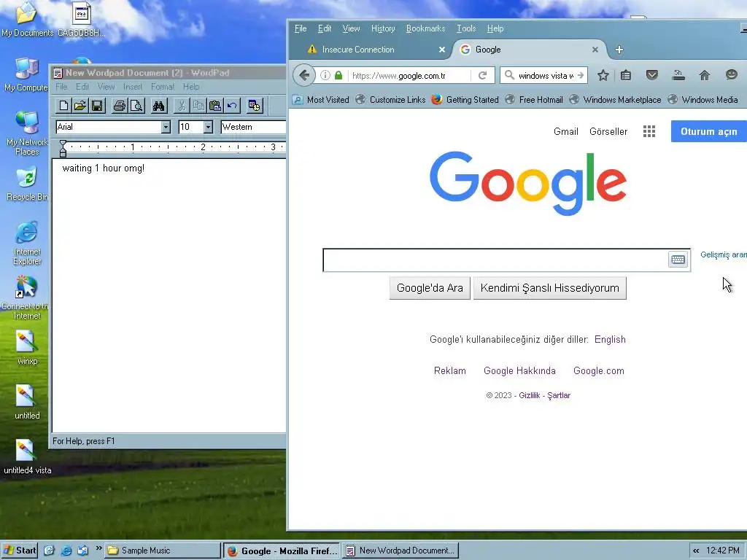The width and height of the screenshot is (747, 560).
Task: Open Gizlilik privacy link
Action: (x=530, y=395)
